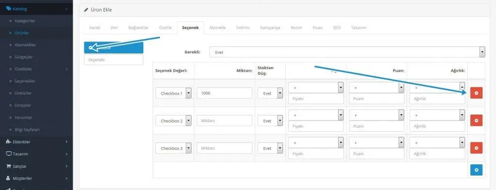Open Kategoriler in the sidebar
This screenshot has height=190, width=496.
[25, 21]
